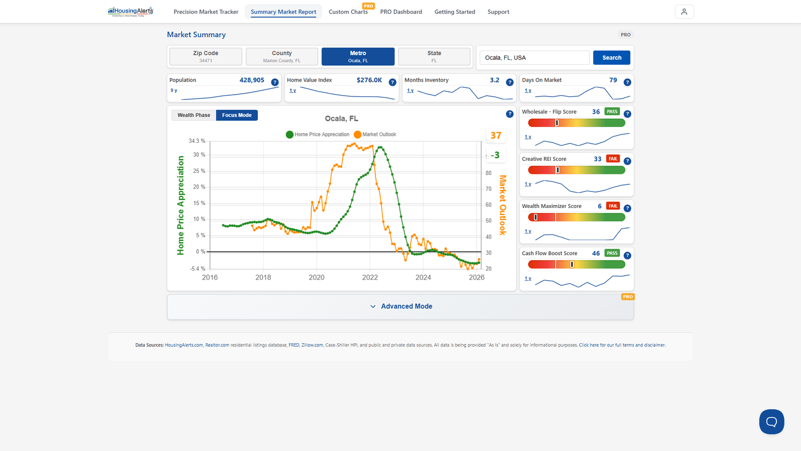Click the Realtor.com data source link

(x=217, y=345)
